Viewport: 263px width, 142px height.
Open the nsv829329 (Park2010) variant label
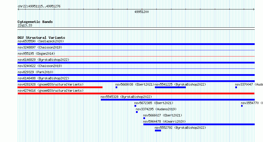[x=35, y=72]
